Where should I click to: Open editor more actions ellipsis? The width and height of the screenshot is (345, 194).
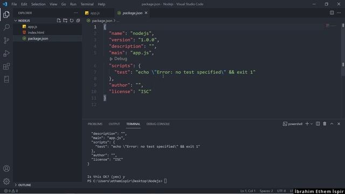pyautogui.click(x=339, y=13)
